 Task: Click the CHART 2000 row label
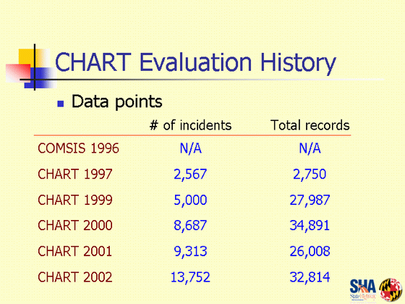tap(75, 225)
